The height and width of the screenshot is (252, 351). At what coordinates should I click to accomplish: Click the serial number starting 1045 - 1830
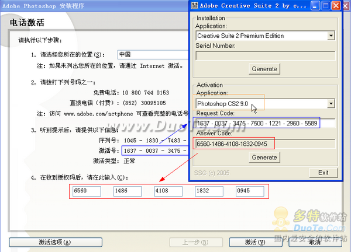click(156, 141)
